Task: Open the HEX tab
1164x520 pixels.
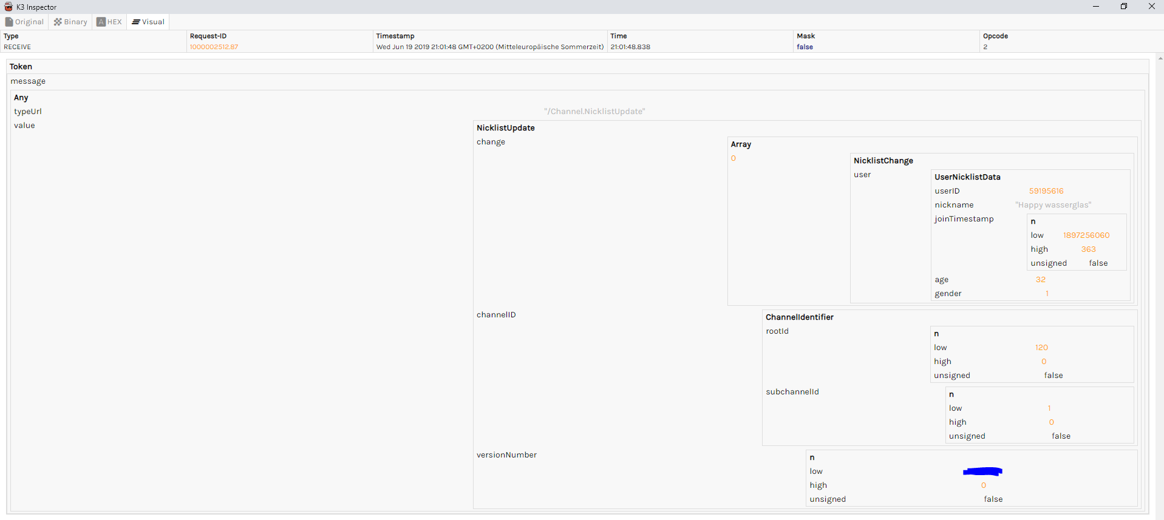Action: tap(109, 22)
